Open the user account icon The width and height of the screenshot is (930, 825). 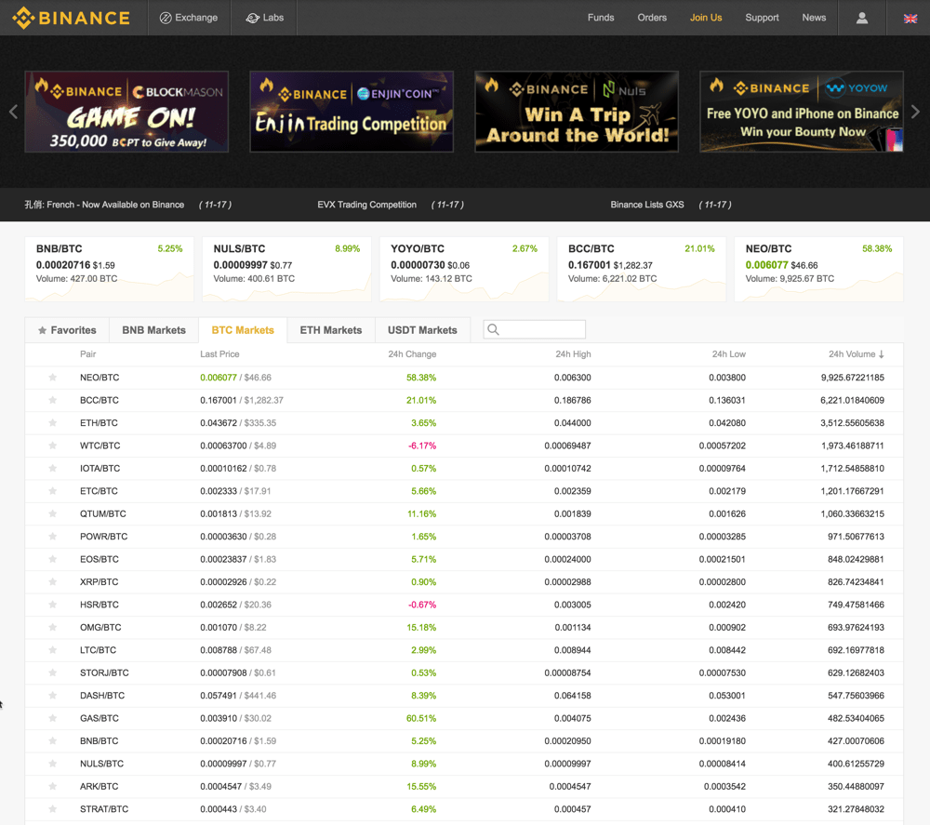[x=862, y=18]
